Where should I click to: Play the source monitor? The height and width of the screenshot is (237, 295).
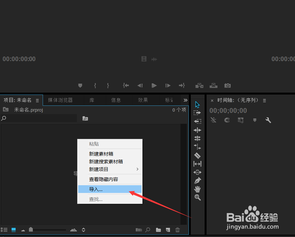(x=154, y=86)
